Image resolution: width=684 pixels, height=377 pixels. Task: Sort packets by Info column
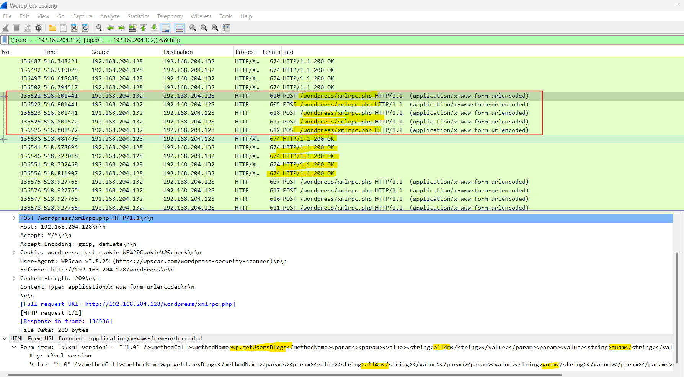[483, 52]
